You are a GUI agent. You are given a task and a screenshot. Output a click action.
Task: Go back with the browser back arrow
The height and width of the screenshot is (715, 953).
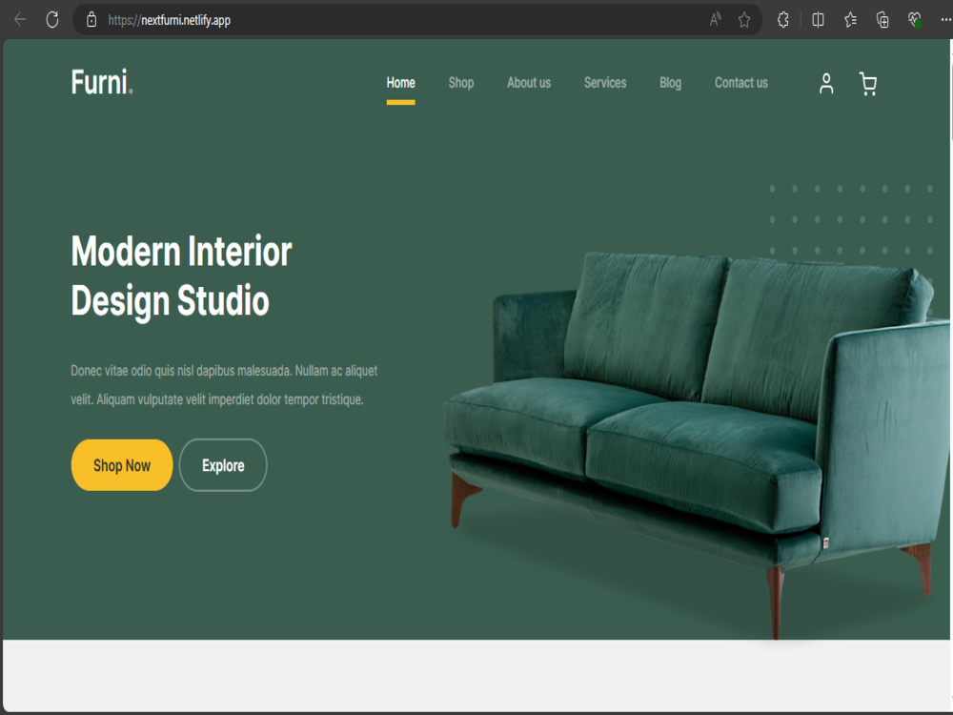20,19
